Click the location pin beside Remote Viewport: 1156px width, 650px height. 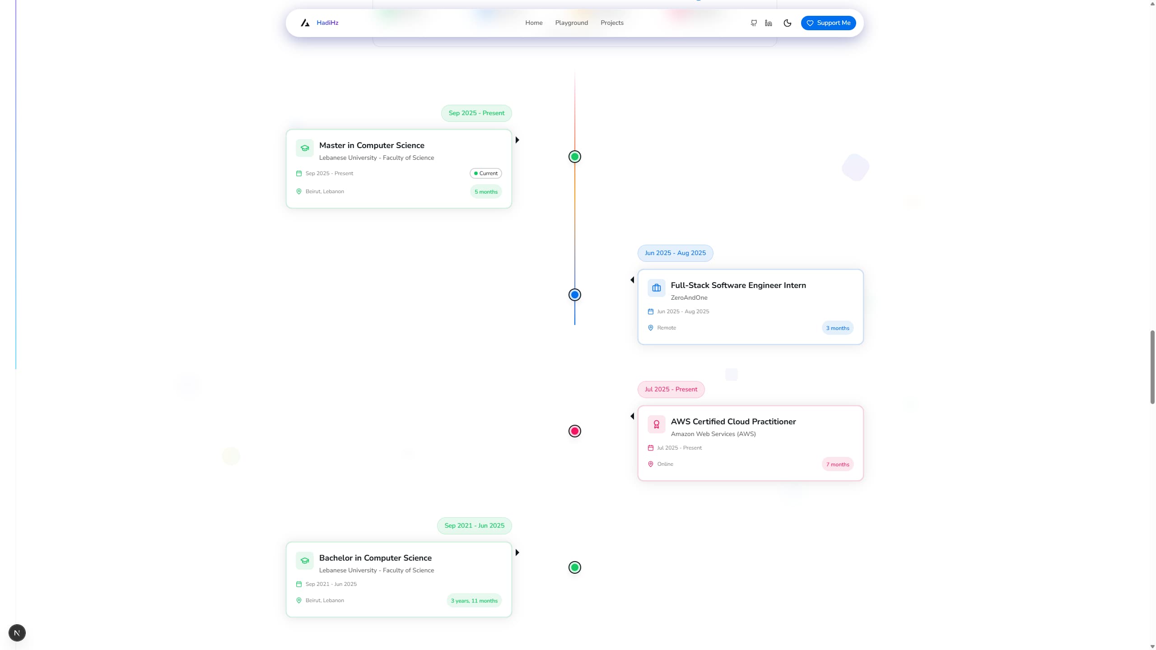coord(650,328)
